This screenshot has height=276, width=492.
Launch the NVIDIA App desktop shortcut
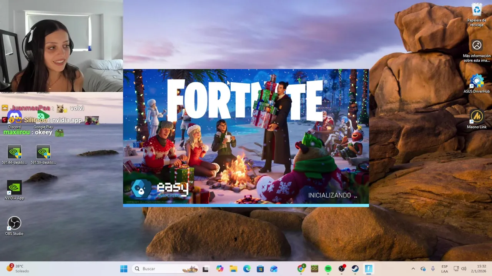(14, 191)
